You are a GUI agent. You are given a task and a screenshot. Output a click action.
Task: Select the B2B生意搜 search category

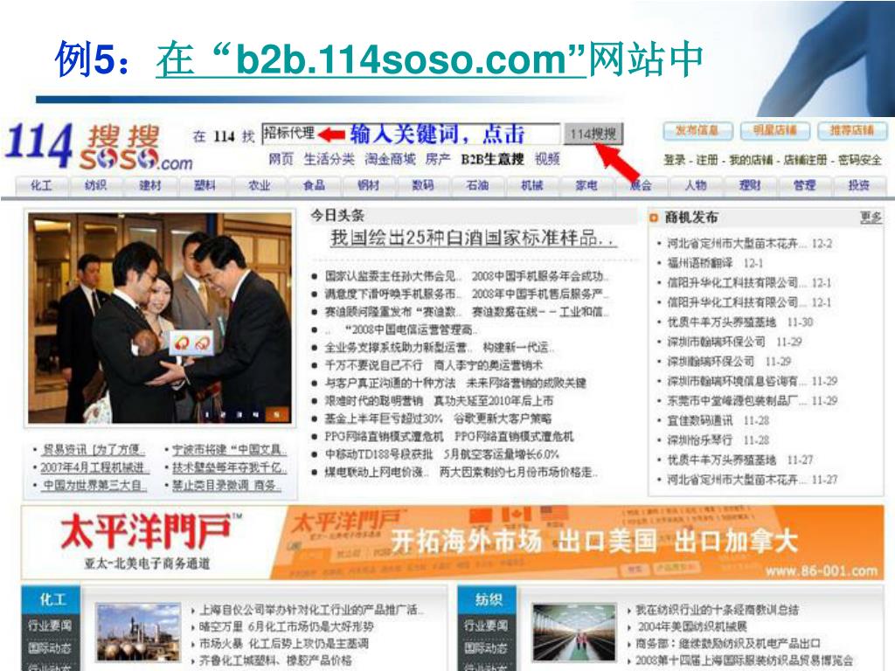coord(492,159)
